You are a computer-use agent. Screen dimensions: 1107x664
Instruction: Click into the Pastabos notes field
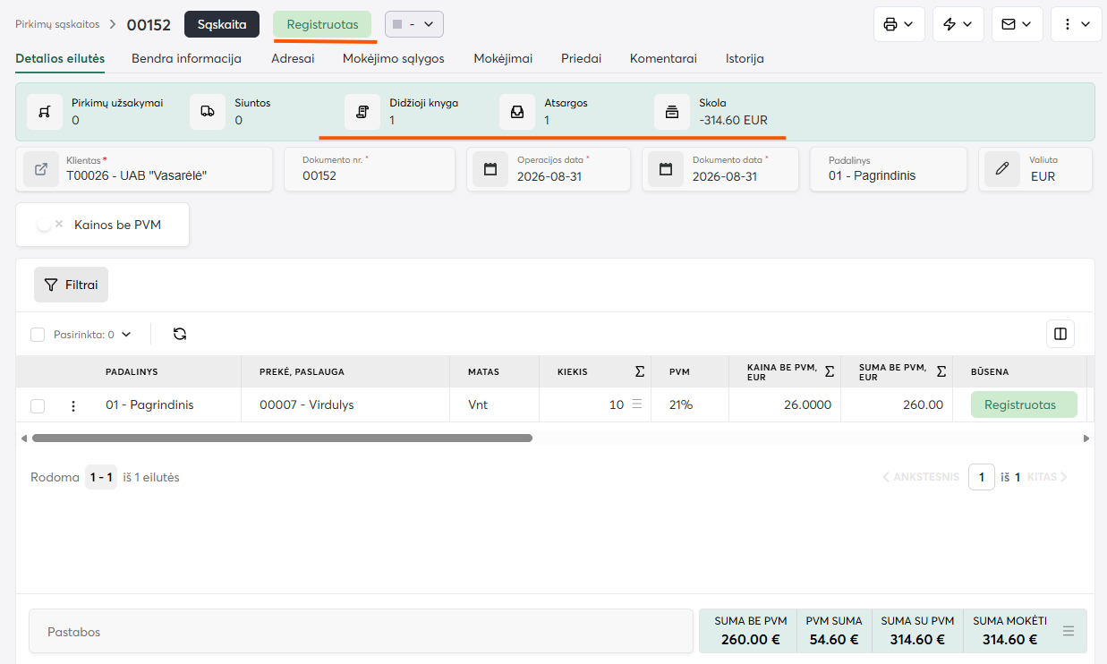pyautogui.click(x=362, y=632)
